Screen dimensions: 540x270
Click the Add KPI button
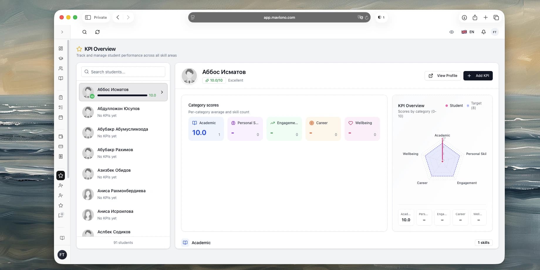(478, 75)
